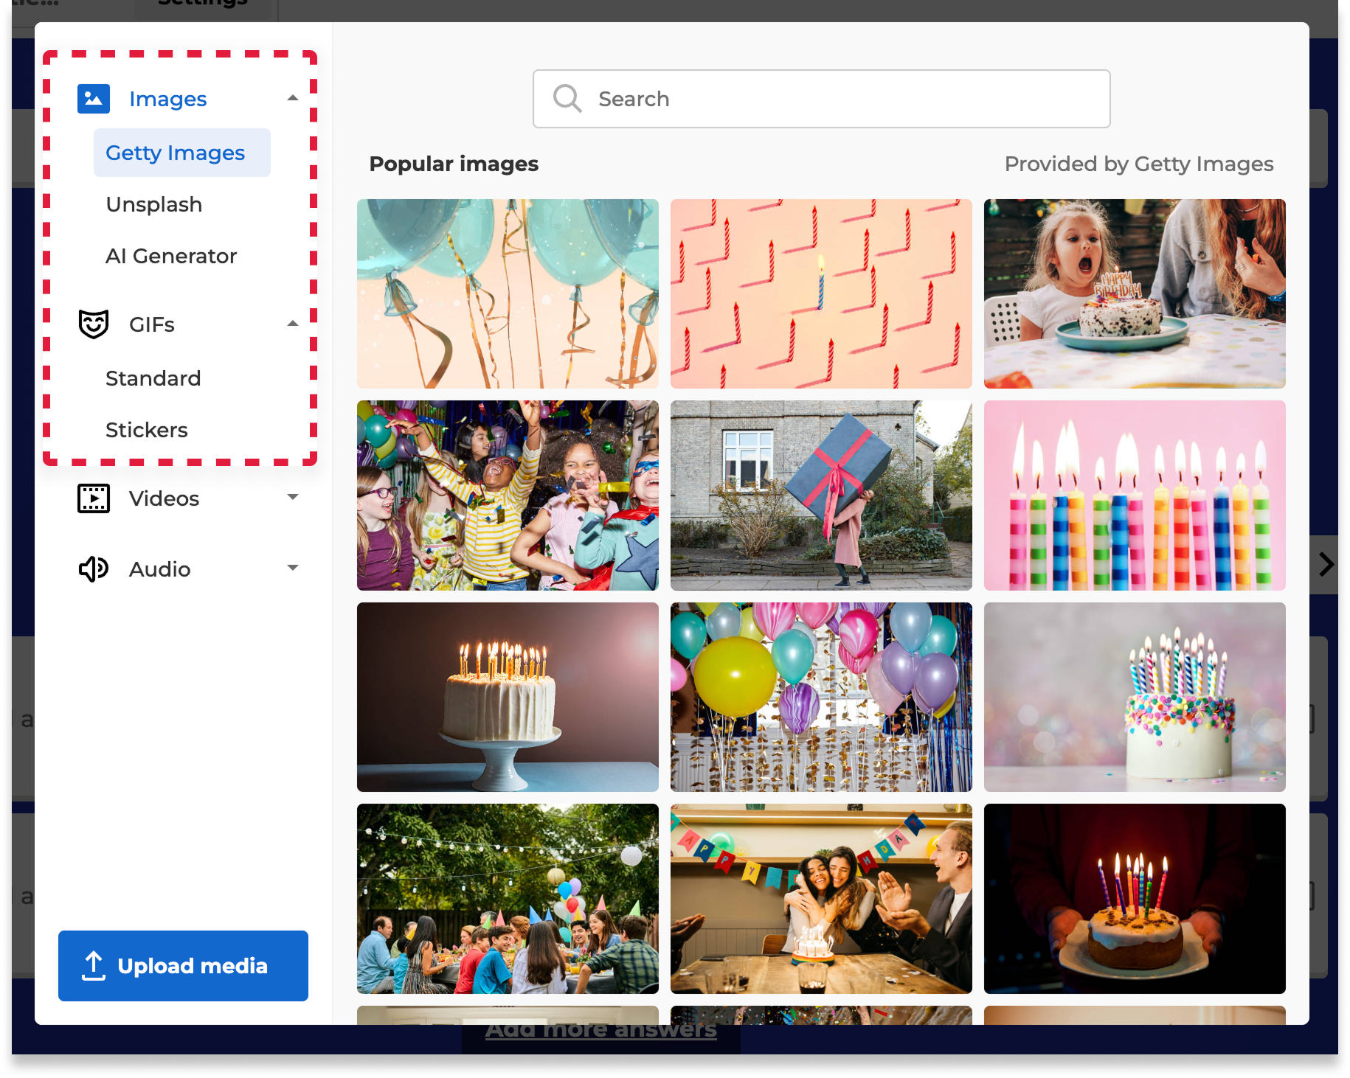The height and width of the screenshot is (1078, 1350).
Task: Select the sprinkle cake with candles image
Action: tap(1135, 698)
